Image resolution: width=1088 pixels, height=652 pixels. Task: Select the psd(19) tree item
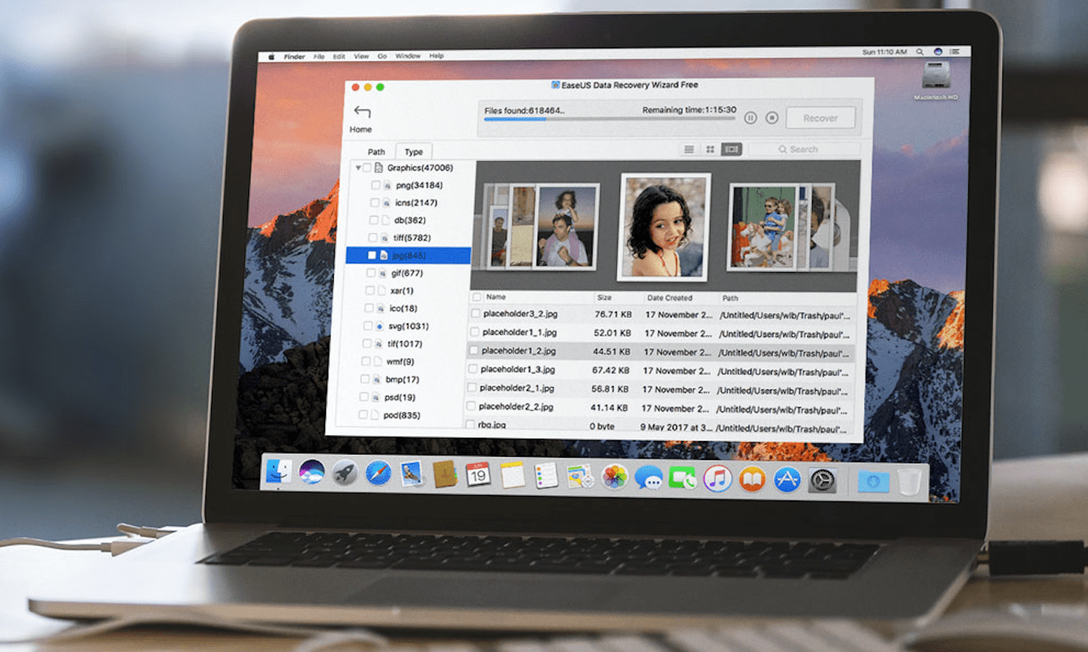click(x=400, y=397)
